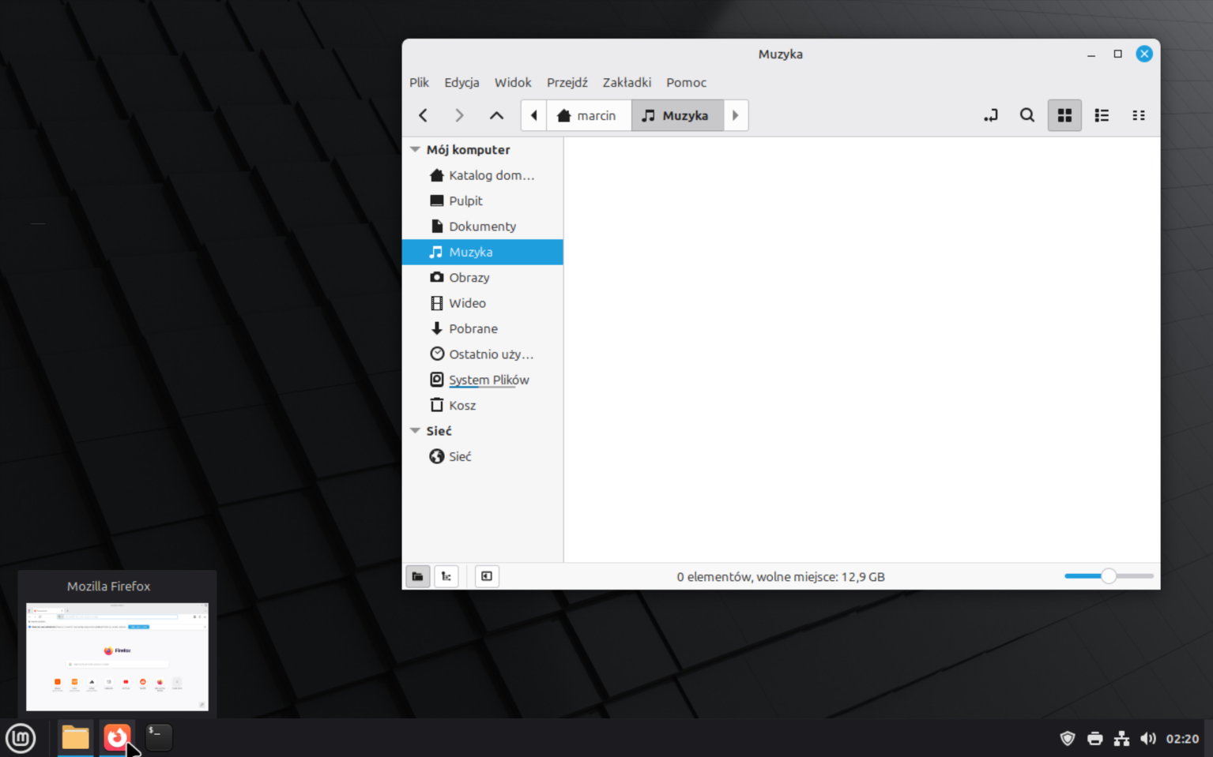Adjust the icon zoom slider

click(x=1109, y=576)
